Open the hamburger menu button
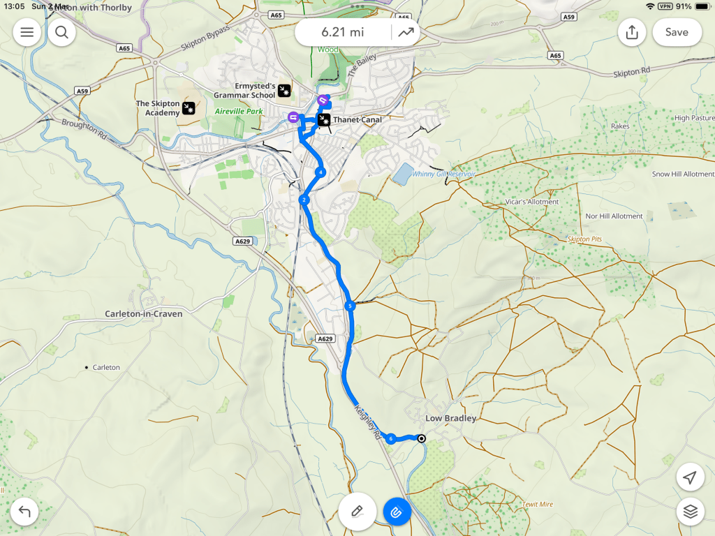The width and height of the screenshot is (715, 536). 27,32
